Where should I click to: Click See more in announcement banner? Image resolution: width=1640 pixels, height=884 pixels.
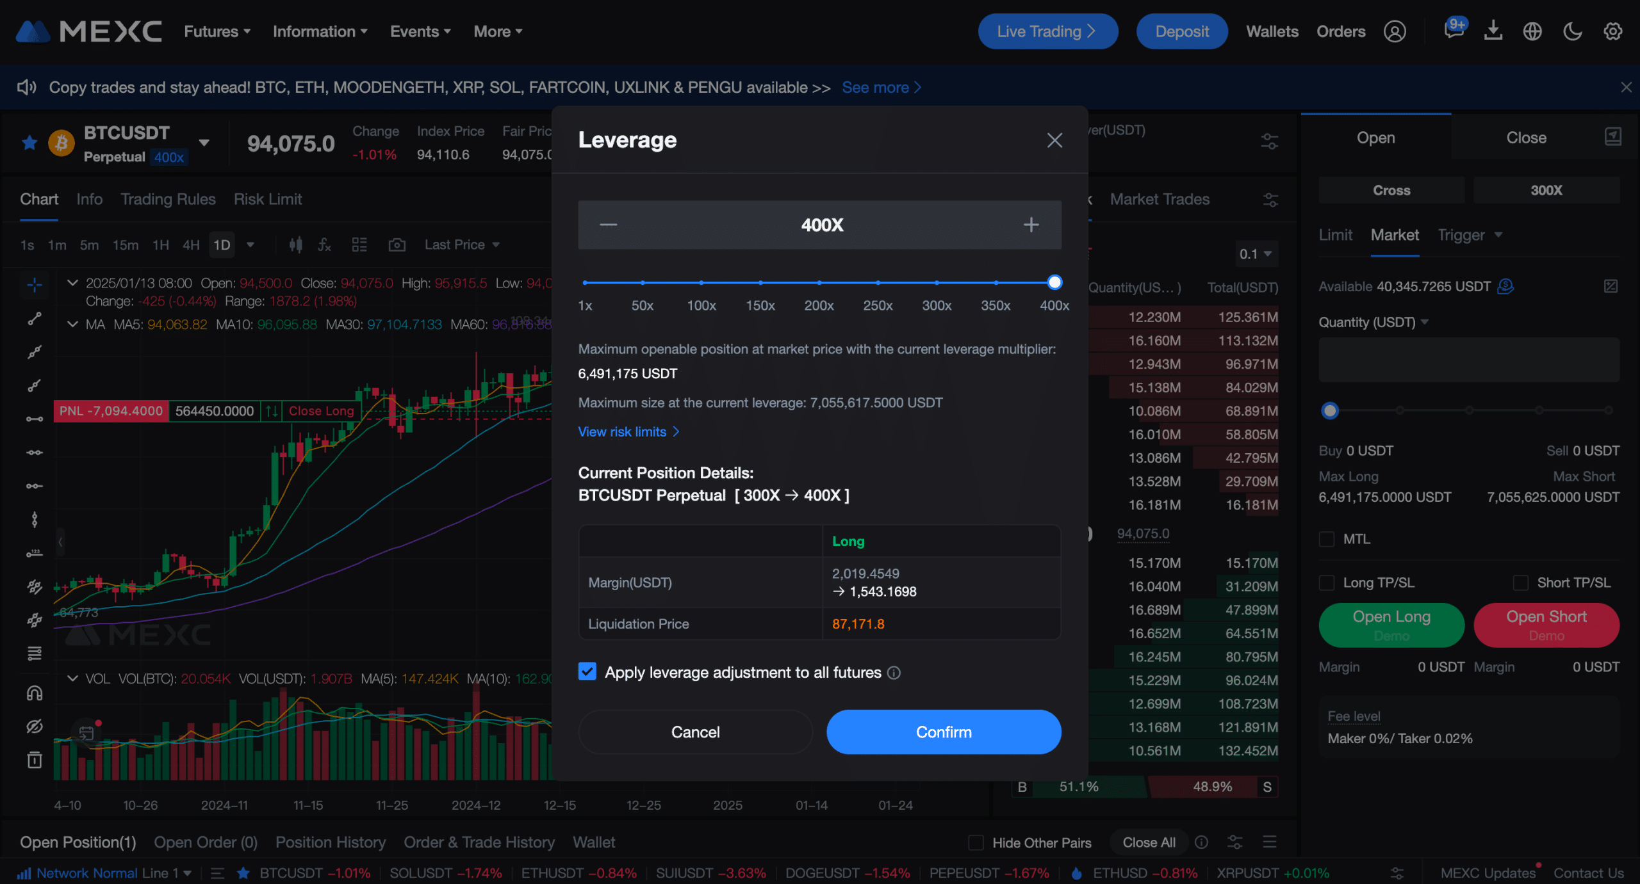(881, 87)
